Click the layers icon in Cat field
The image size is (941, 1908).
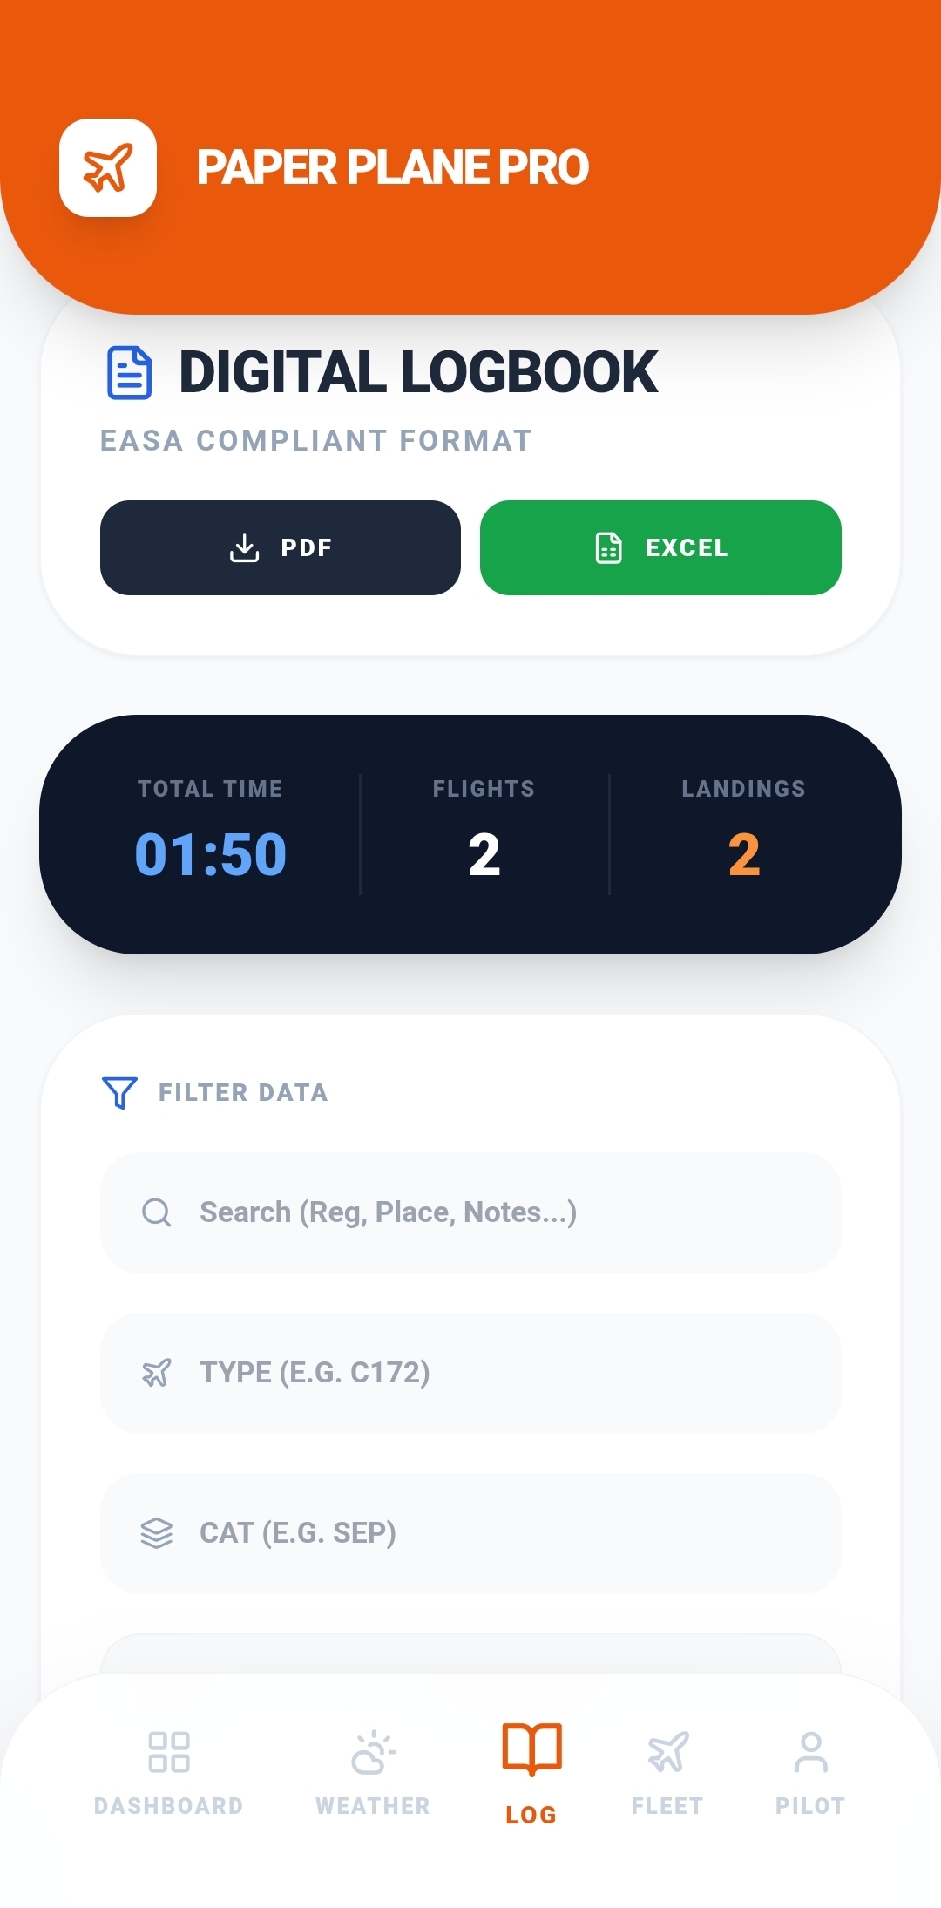[157, 1533]
